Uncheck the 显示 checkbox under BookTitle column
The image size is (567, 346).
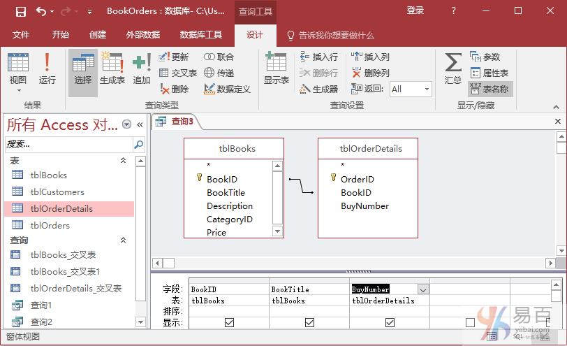[x=309, y=322]
